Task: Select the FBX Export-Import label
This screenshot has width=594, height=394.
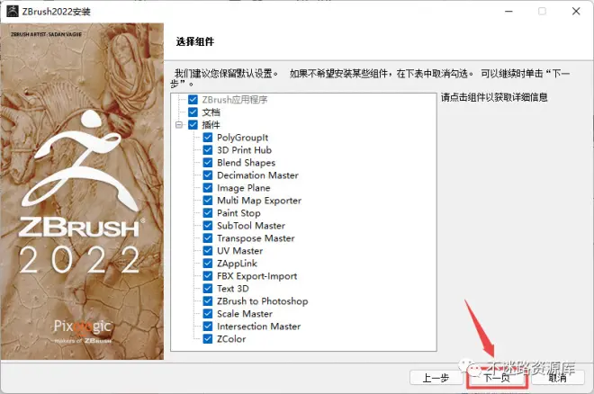Action: [256, 276]
